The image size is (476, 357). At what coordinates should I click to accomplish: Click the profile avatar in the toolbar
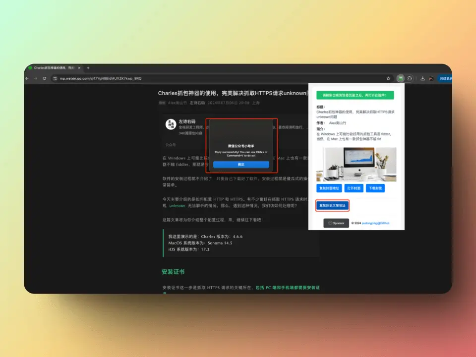point(431,78)
